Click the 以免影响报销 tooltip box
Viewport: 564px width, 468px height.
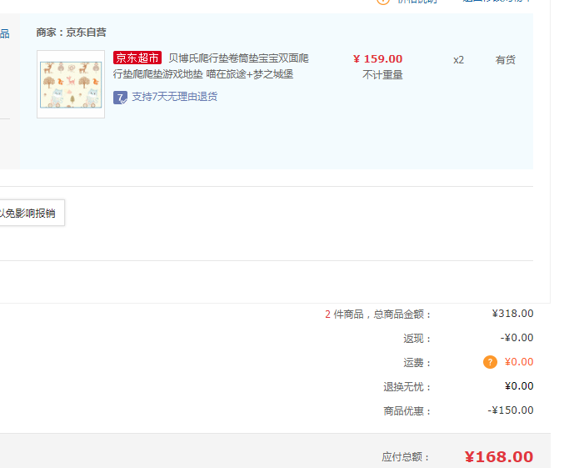[x=30, y=214]
